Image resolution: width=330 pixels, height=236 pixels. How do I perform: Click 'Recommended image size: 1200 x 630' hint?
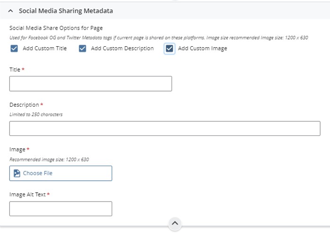(49, 160)
